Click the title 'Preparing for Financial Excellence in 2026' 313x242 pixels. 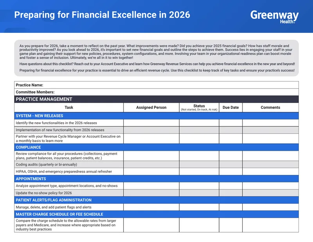pyautogui.click(x=102, y=15)
